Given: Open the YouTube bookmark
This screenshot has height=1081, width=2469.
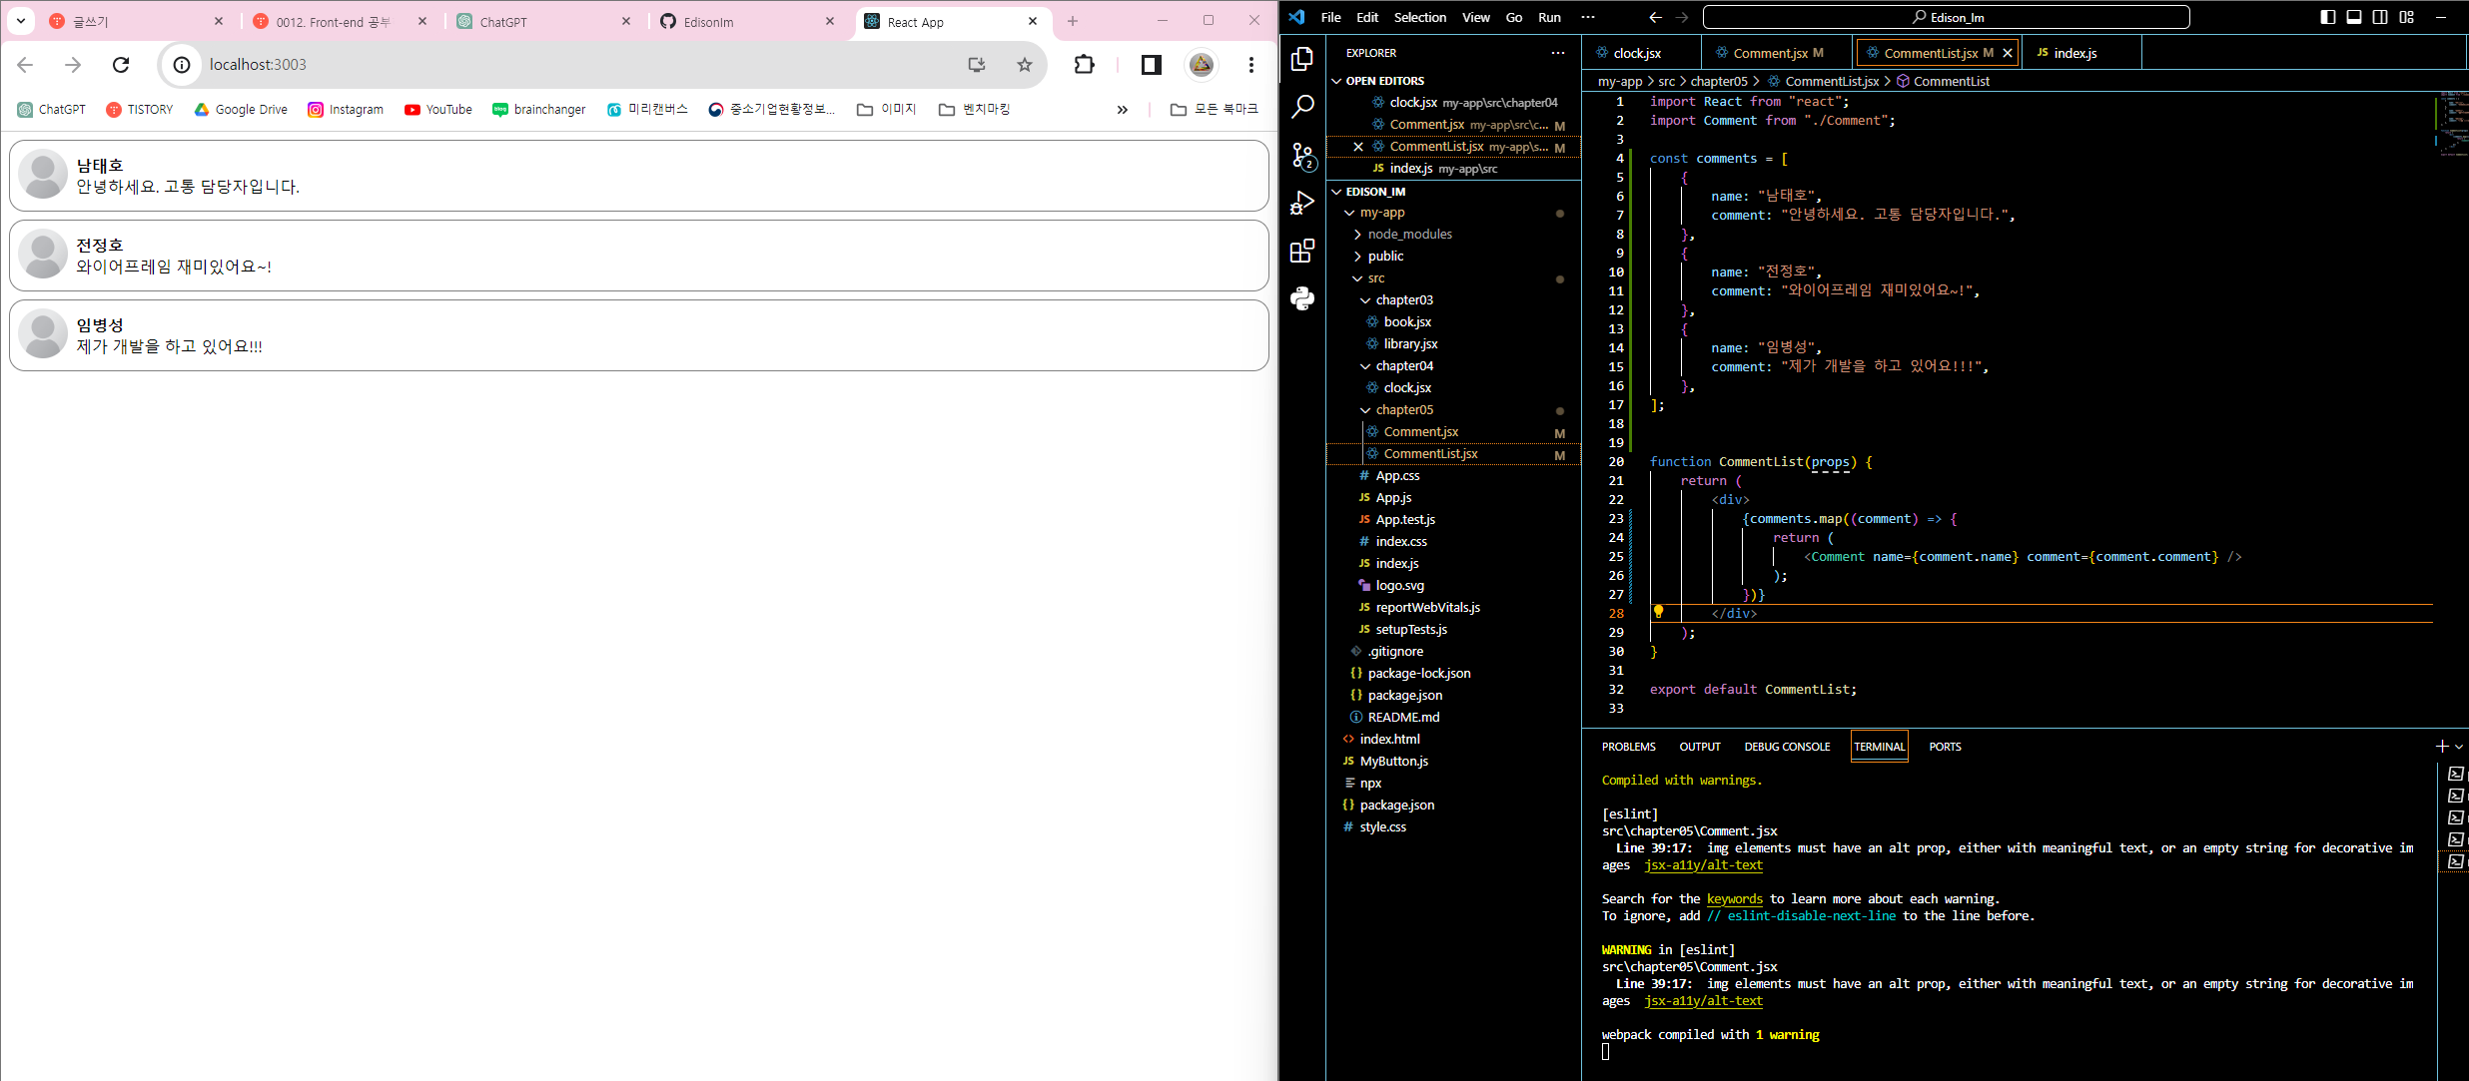Looking at the screenshot, I should click(x=438, y=110).
